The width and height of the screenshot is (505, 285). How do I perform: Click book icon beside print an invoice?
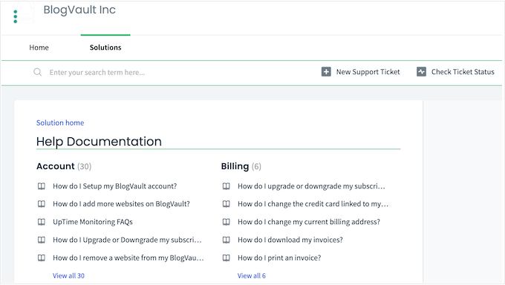227,258
